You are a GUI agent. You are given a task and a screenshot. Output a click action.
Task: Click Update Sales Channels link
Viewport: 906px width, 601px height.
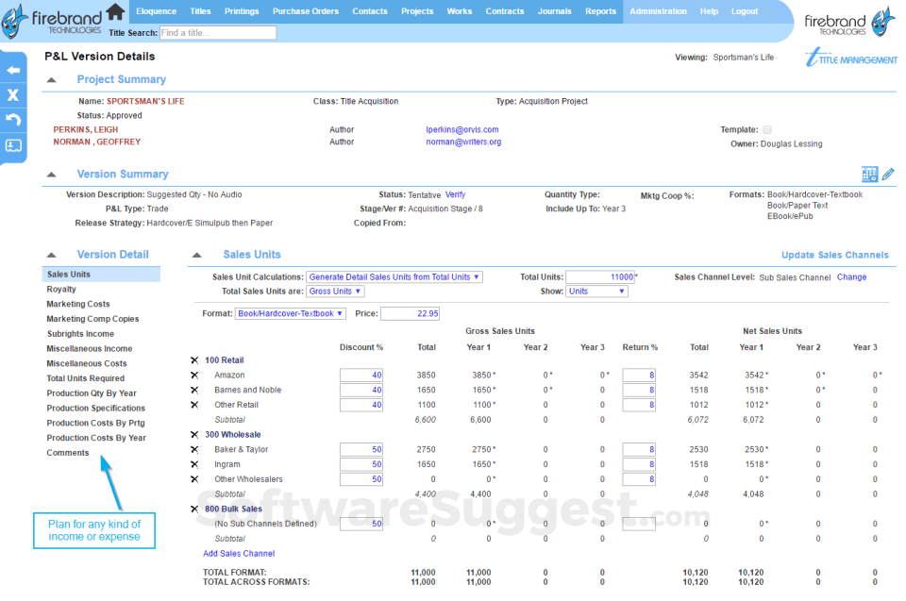coord(834,255)
